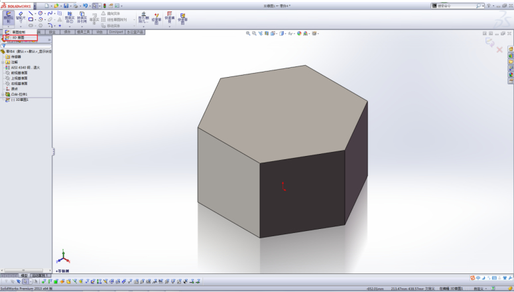This screenshot has height=292, width=514.
Task: Select the Straight Slot tool
Action: pos(31,25)
